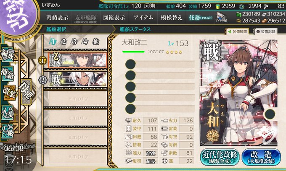
Task: Toggle 装備記録 equipment record
Action: point(265,31)
